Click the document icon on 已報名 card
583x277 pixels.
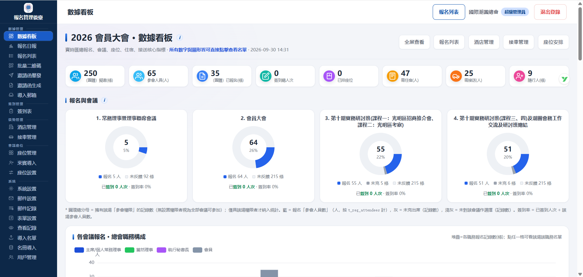pyautogui.click(x=202, y=76)
